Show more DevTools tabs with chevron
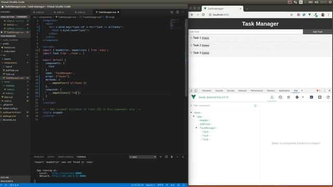The width and height of the screenshot is (333, 187). [x=302, y=90]
